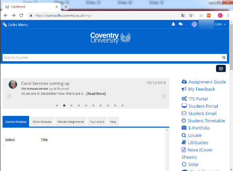Screen dimensions: 233x171
Task: Click E-Portfolio briefcase icon
Action: [x=184, y=128]
